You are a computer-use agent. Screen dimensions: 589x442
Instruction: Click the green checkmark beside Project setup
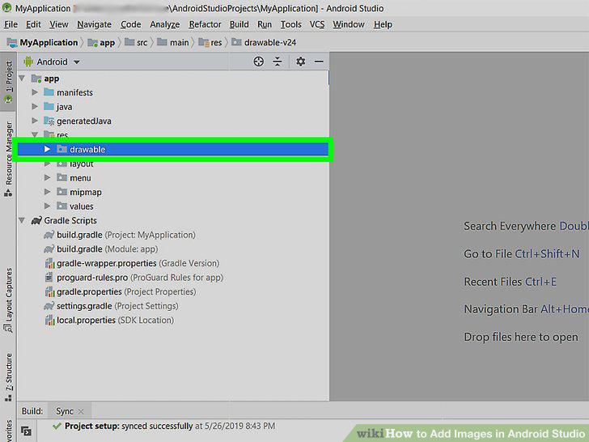57,426
